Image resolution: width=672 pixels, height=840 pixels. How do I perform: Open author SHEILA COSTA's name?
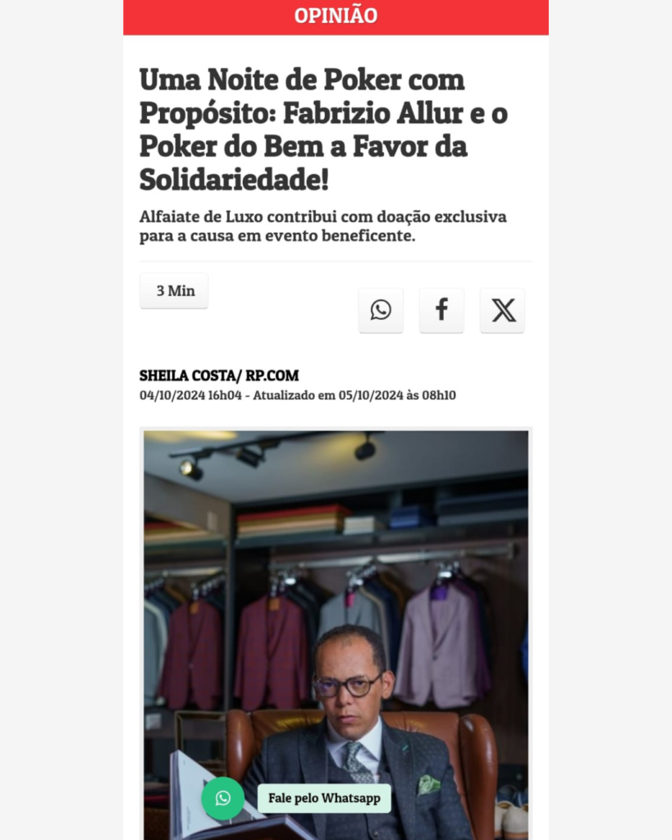click(x=187, y=376)
